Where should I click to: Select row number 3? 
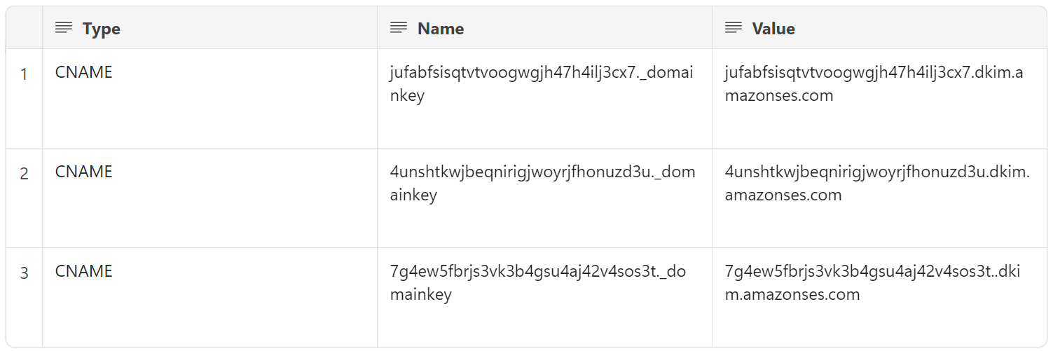(24, 273)
